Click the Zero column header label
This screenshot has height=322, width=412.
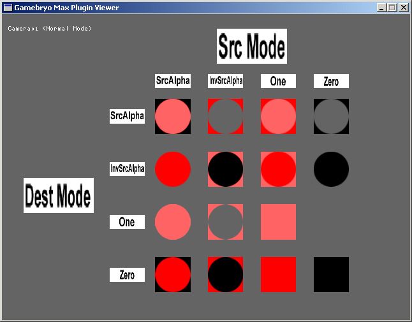332,81
